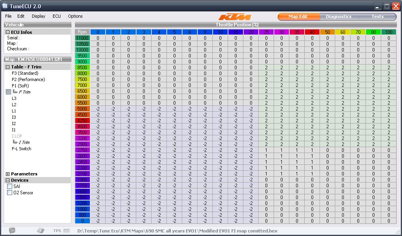402x236 pixels.
Task: Click the TuneECU application icon in title bar
Action: 5,6
